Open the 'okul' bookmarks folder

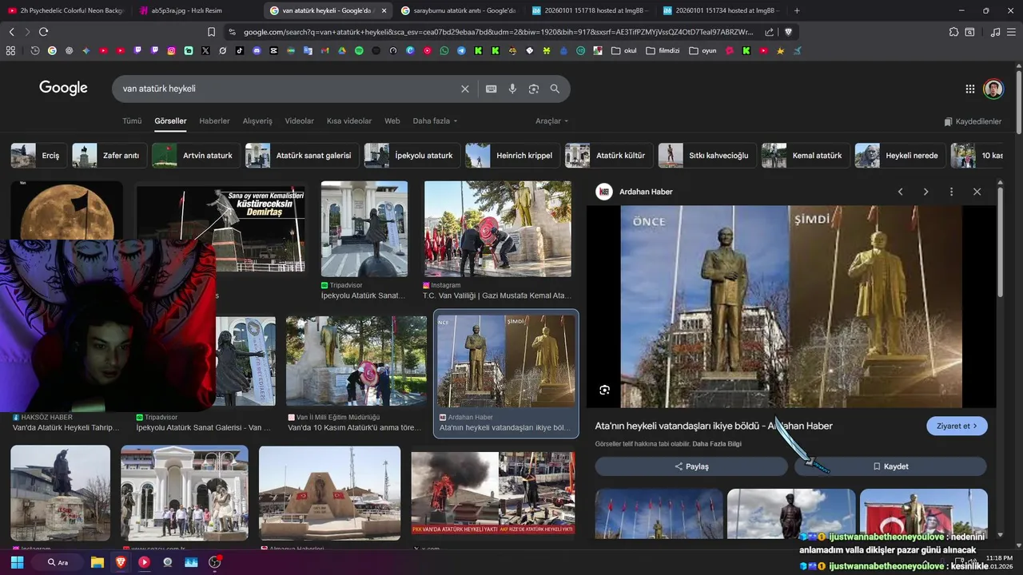click(624, 50)
